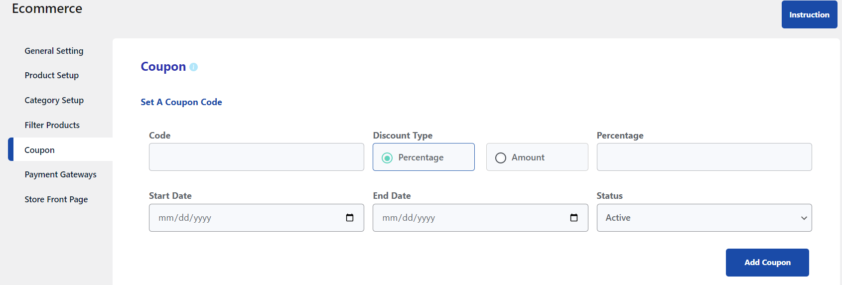This screenshot has height=285, width=842.
Task: Open the End Date calendar picker icon
Action: 574,218
